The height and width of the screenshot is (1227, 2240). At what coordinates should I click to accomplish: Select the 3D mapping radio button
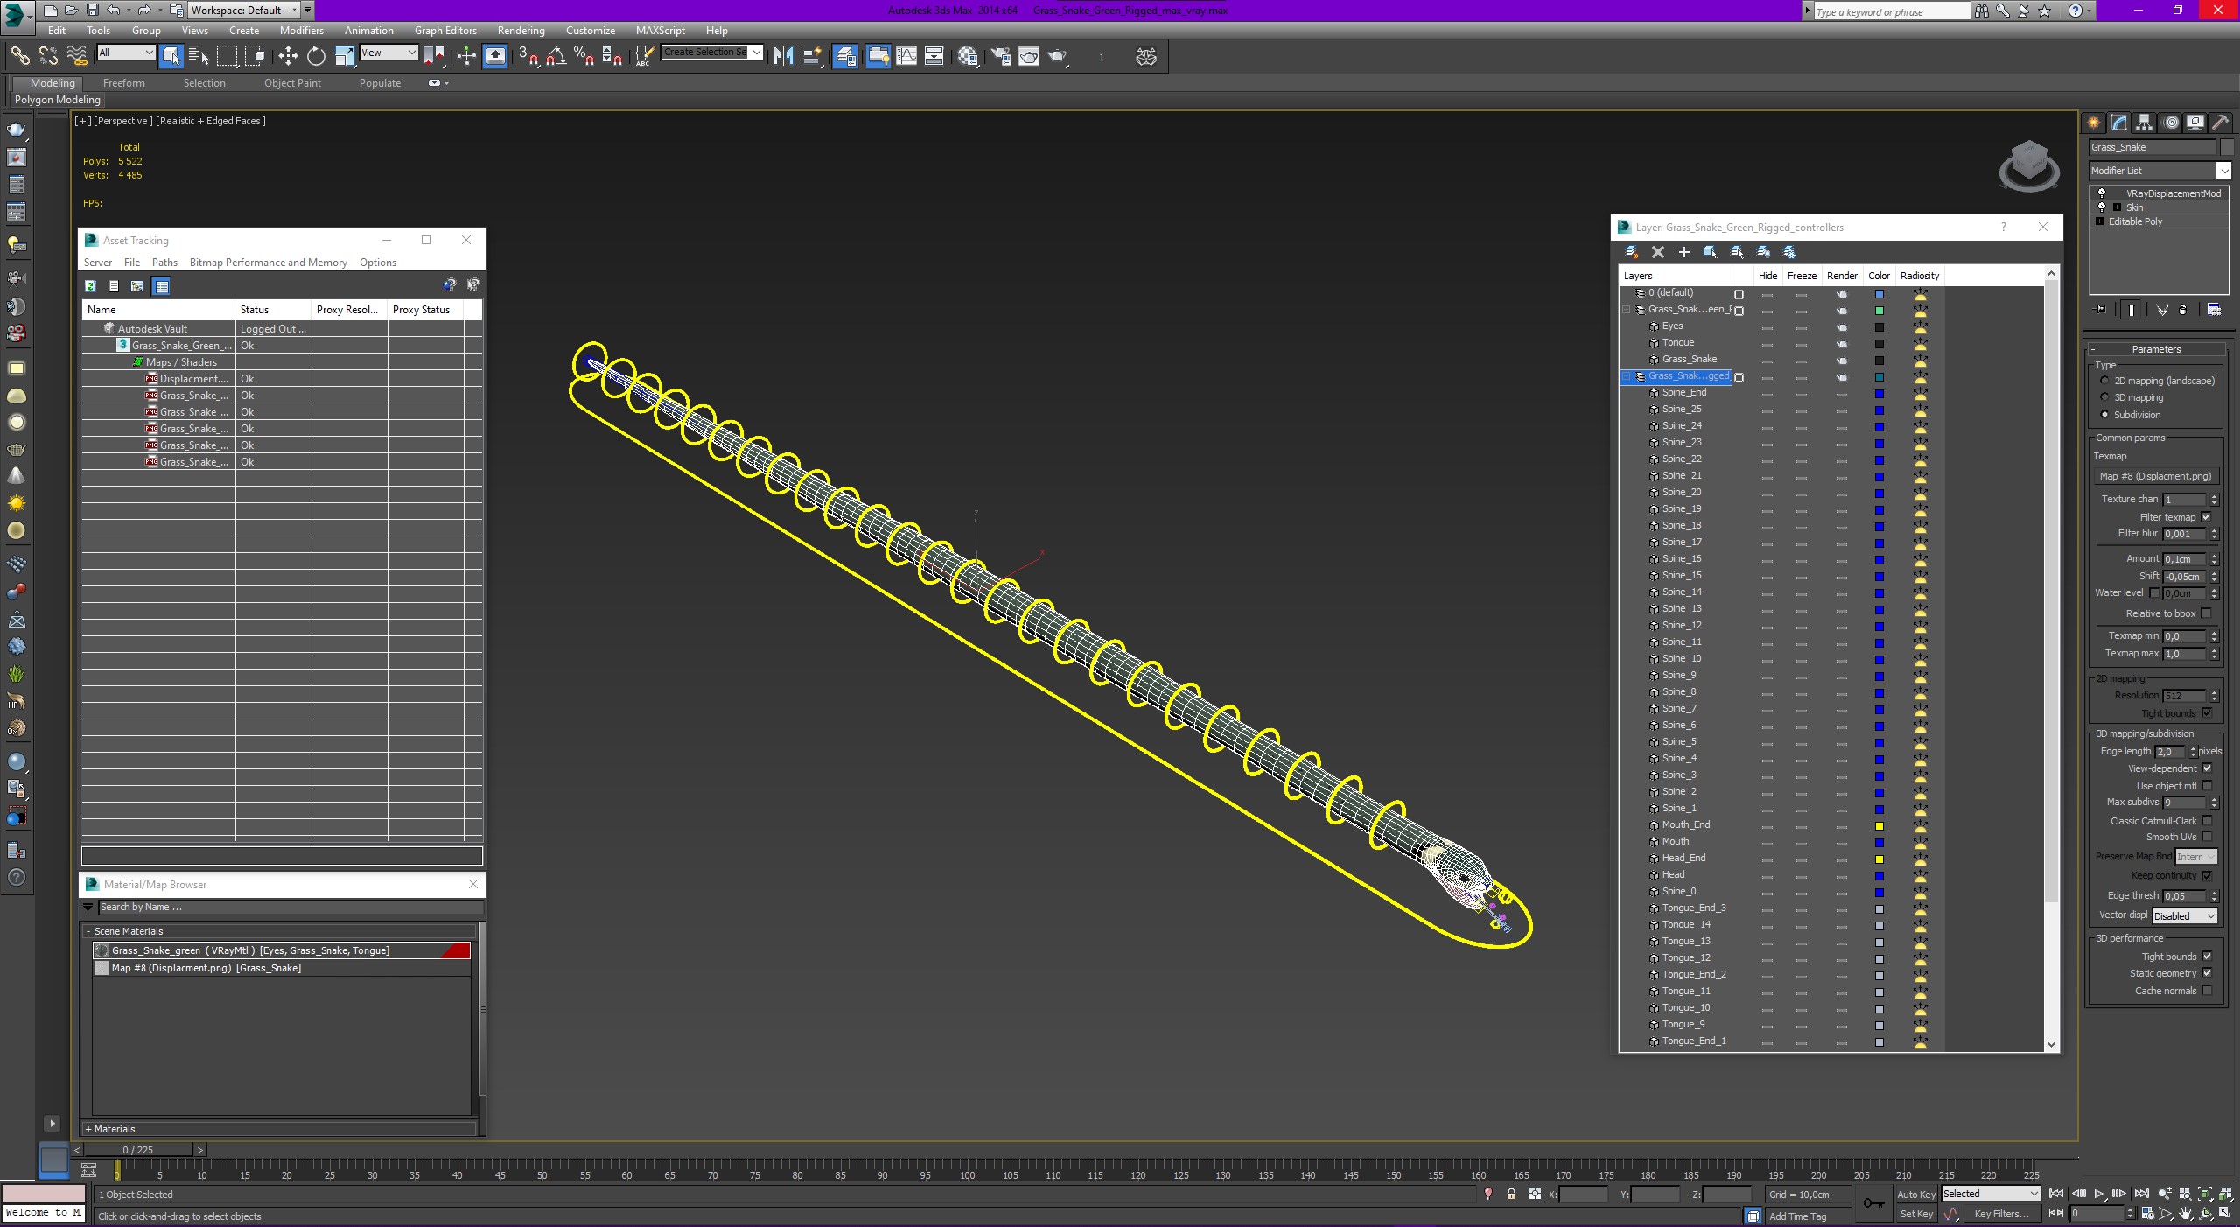coord(2104,397)
